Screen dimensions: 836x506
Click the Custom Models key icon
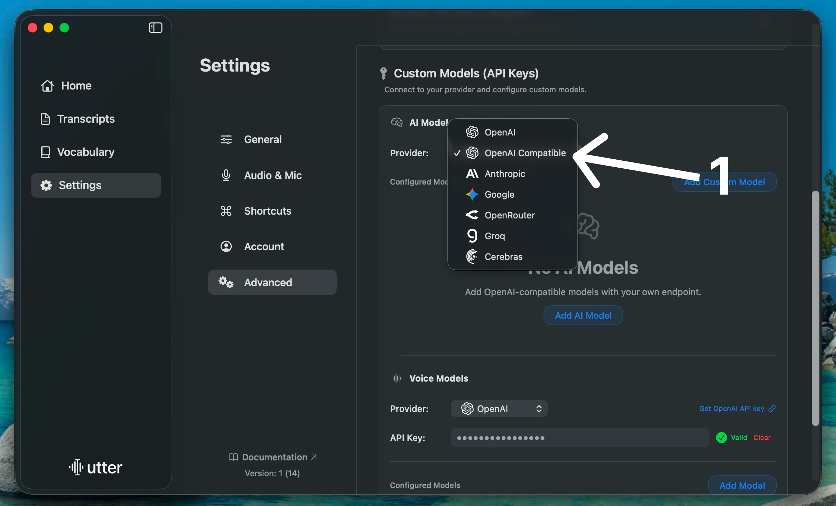tap(384, 73)
